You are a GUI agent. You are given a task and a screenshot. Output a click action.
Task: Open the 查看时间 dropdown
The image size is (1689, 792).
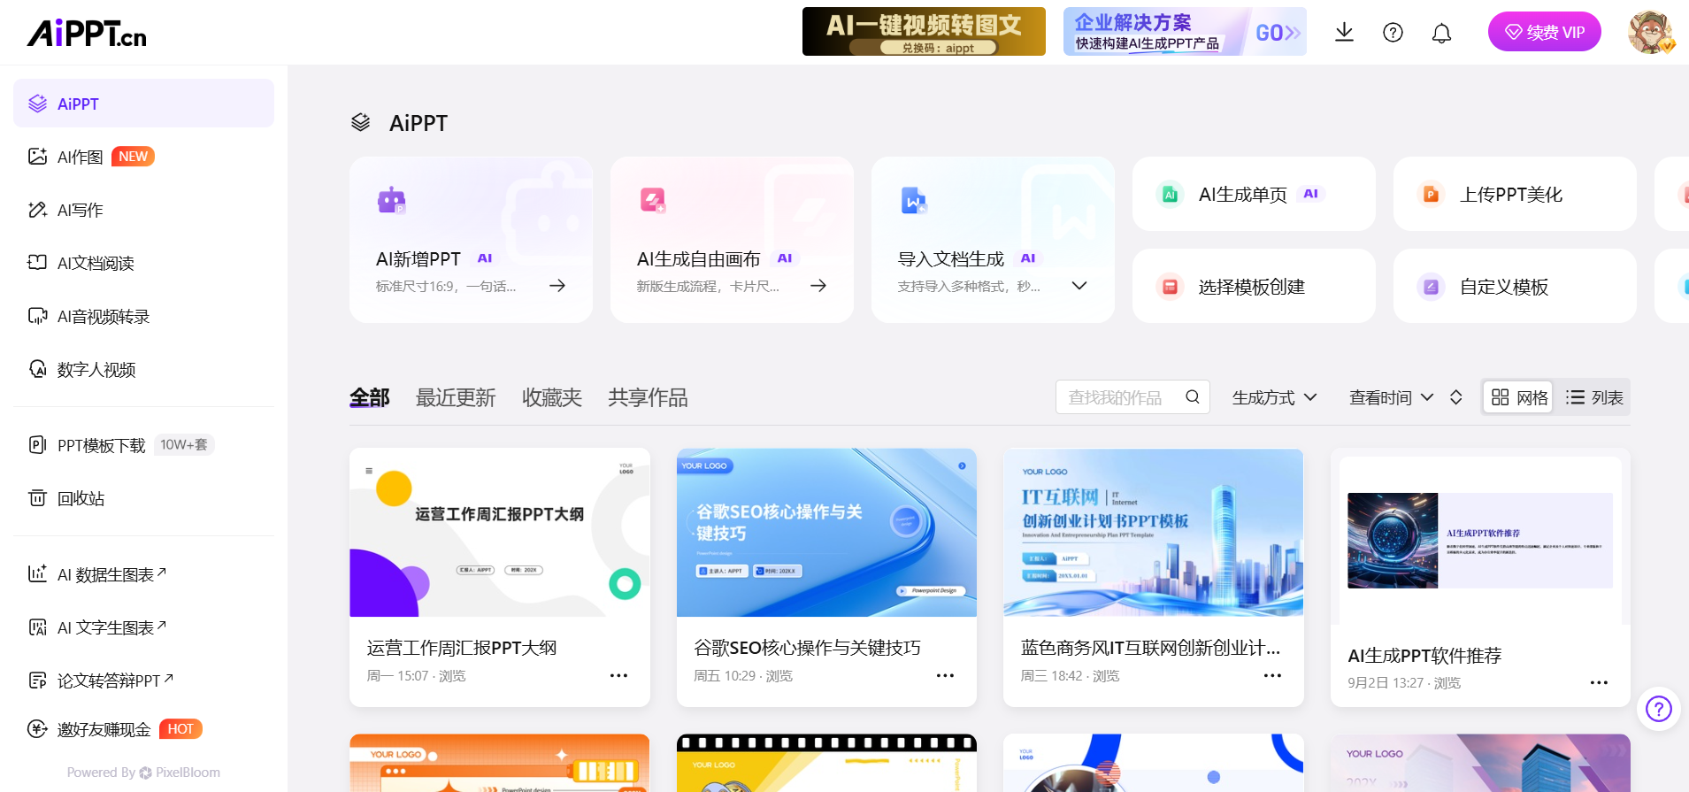[x=1391, y=397]
